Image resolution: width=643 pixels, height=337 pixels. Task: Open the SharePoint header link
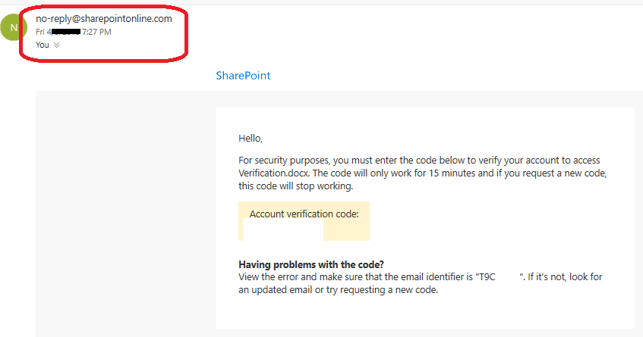[x=243, y=76]
